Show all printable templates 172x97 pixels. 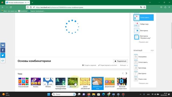tap(144, 83)
